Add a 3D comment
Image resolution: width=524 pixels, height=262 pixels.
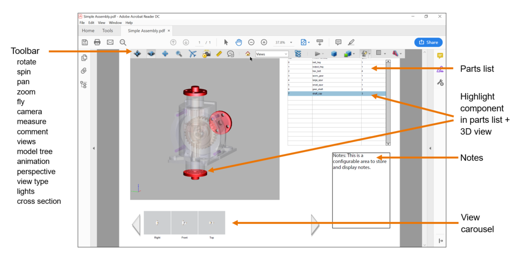pos(231,54)
